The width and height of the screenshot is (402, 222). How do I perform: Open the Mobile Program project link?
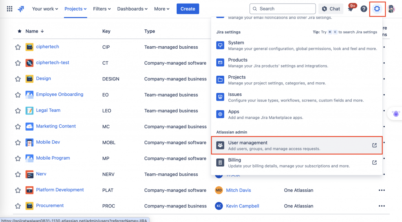pyautogui.click(x=53, y=158)
